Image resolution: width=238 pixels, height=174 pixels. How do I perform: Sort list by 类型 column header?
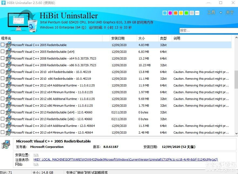165,38
